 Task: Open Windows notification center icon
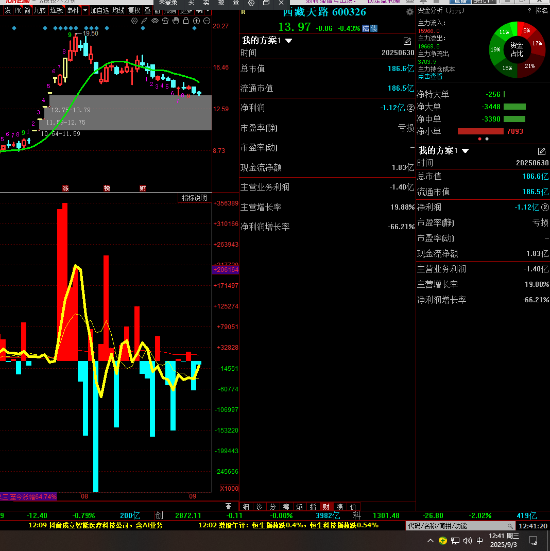coord(533,541)
